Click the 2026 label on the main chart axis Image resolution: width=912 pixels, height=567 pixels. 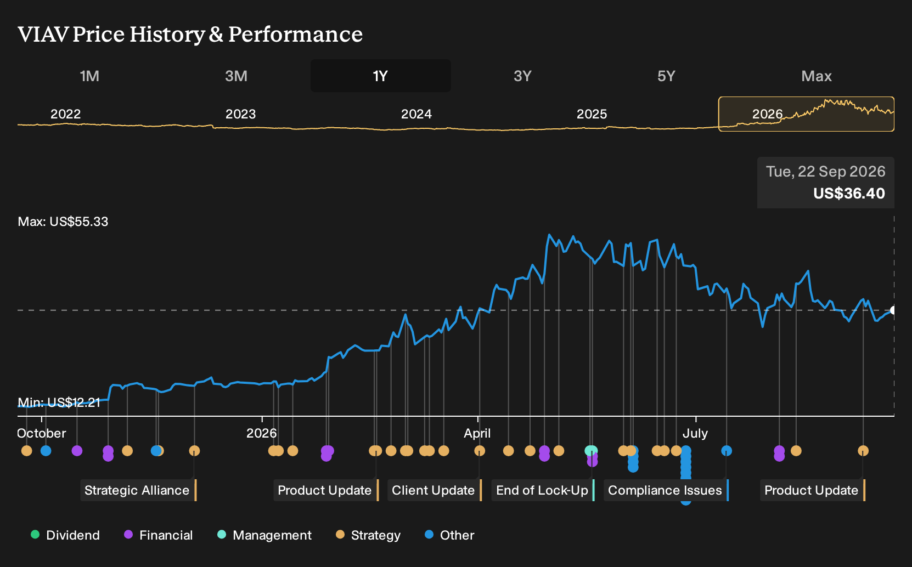(262, 433)
